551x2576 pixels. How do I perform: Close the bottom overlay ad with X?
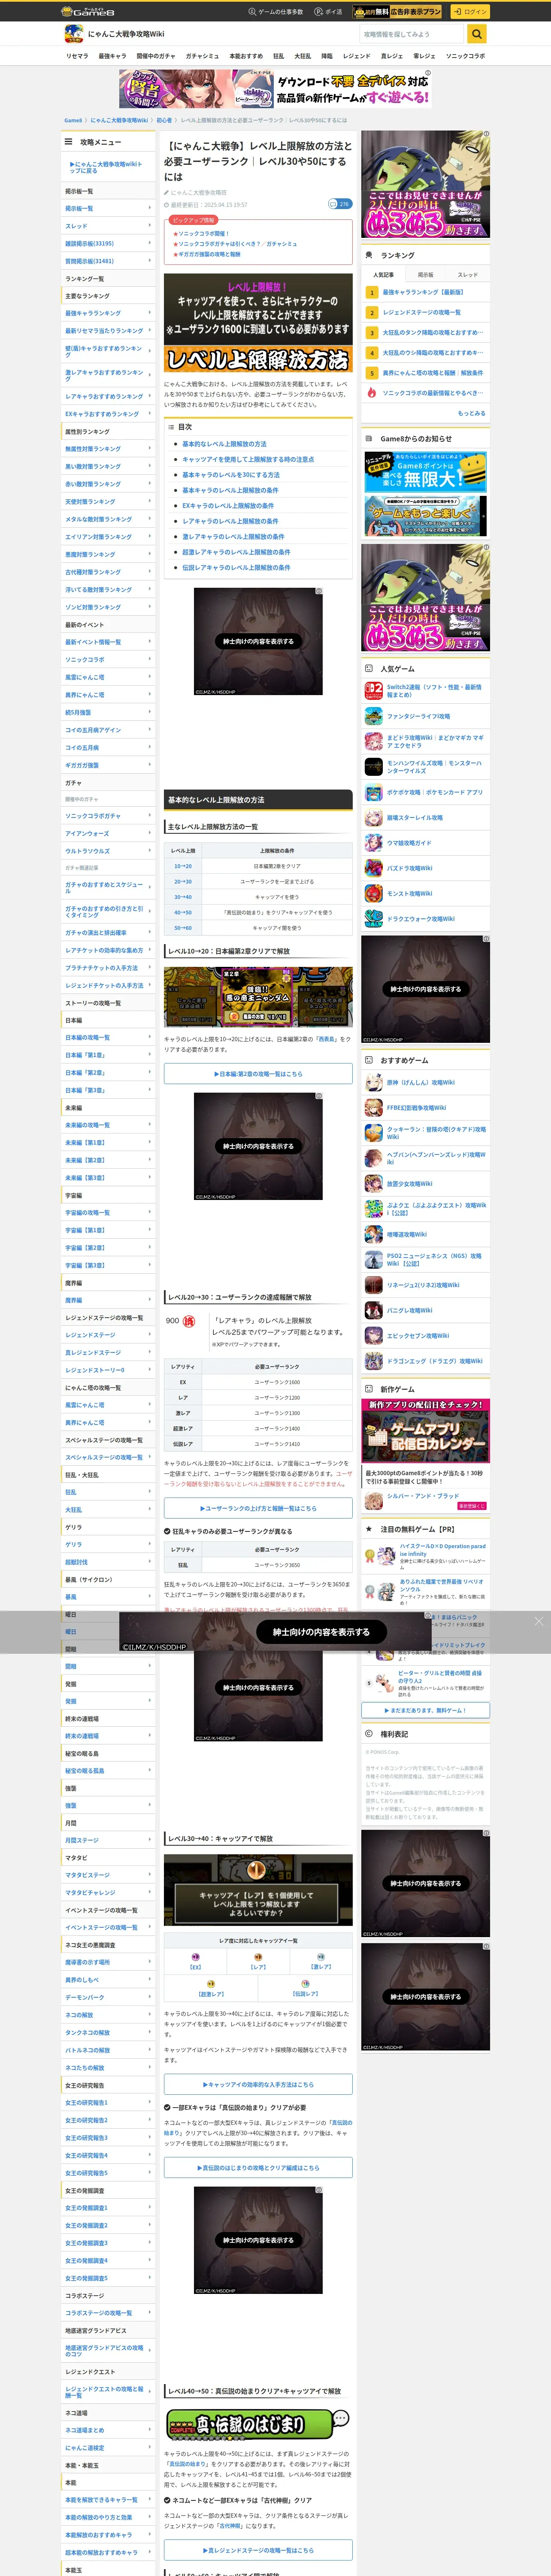coord(538,1621)
